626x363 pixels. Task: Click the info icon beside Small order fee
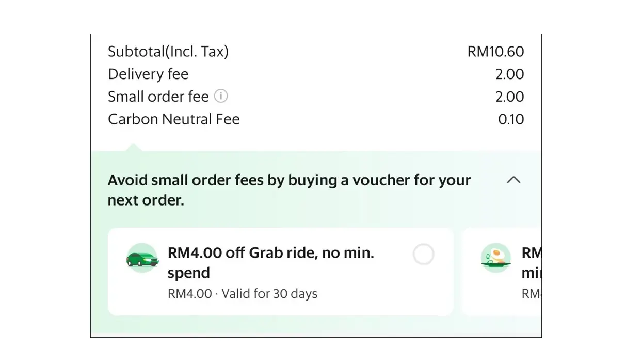click(x=221, y=96)
